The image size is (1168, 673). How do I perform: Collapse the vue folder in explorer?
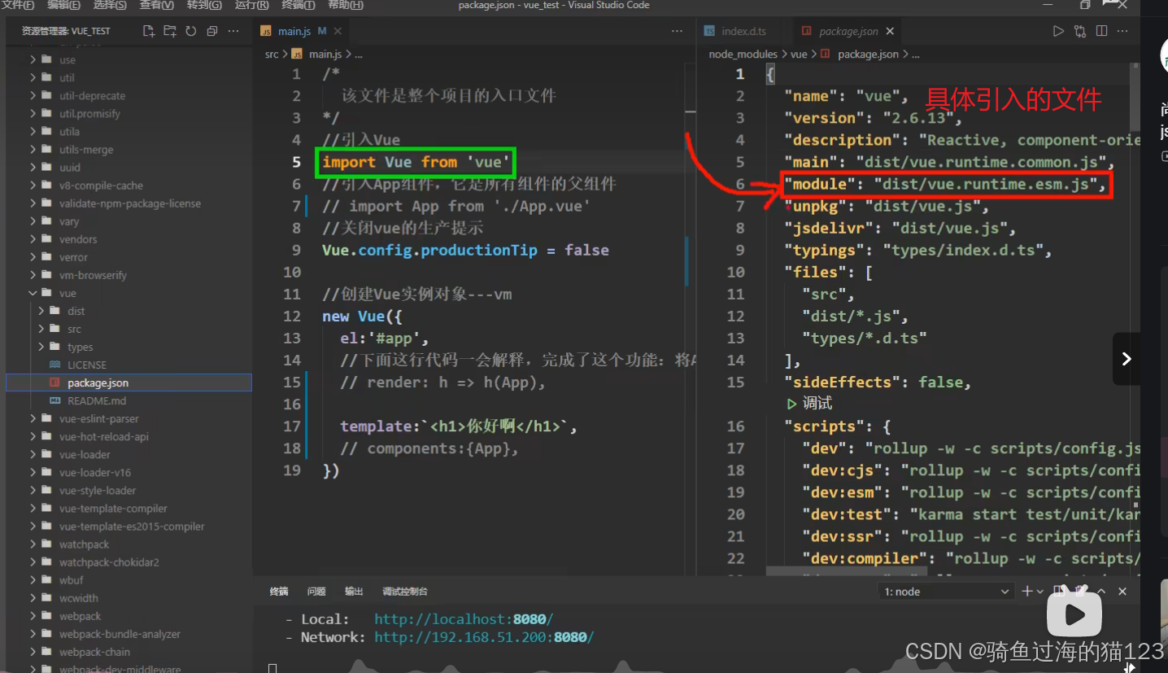33,293
